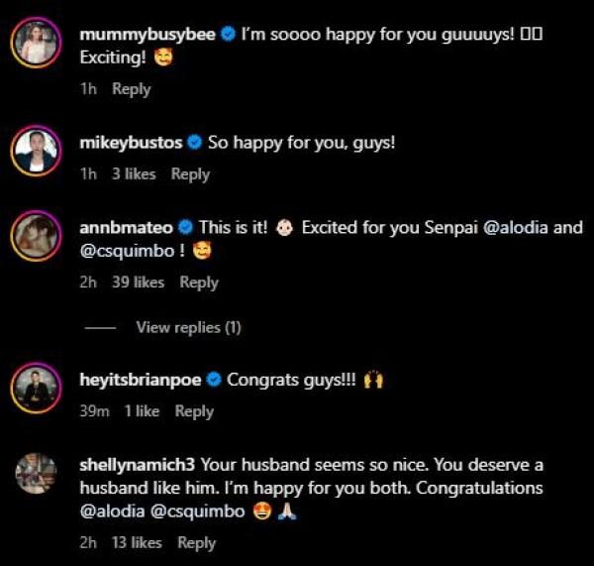
Task: Reply to mikeybustos's comment
Action: point(190,174)
